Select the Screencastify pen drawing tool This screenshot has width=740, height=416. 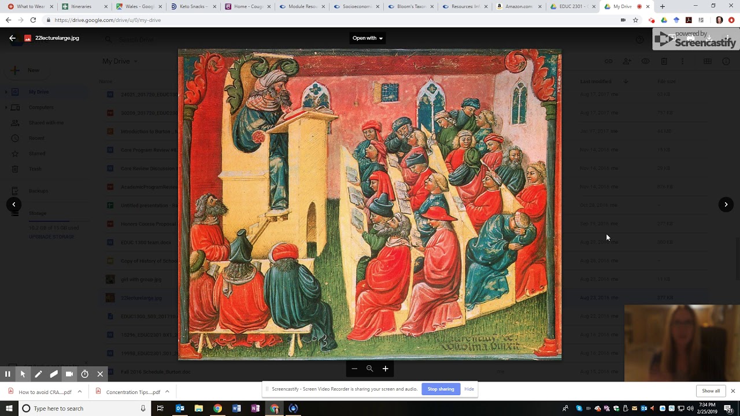[x=38, y=374]
